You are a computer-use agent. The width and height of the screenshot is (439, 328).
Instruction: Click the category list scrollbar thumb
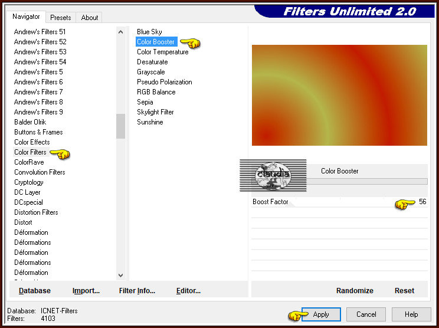[x=121, y=126]
